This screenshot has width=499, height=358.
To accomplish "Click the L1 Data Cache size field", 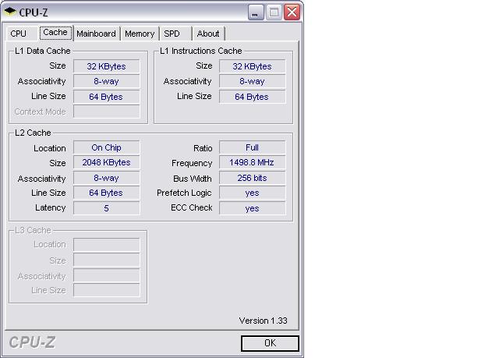I will pos(106,66).
